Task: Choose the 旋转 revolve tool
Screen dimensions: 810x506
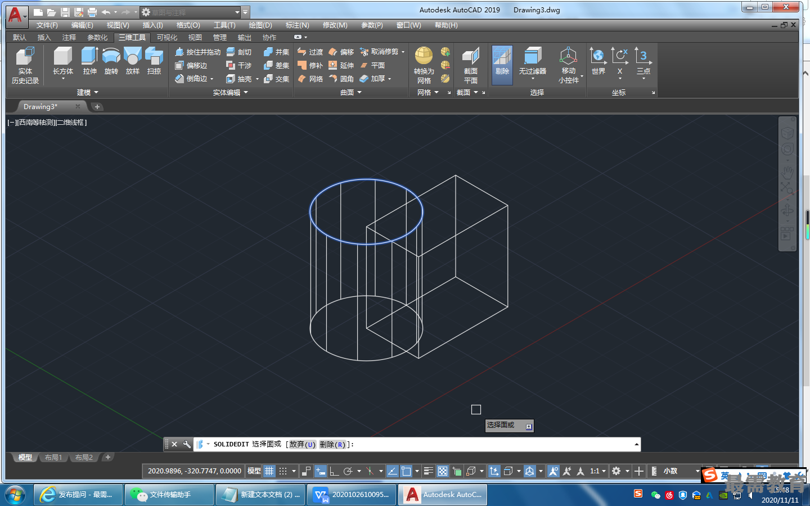Action: pos(111,61)
